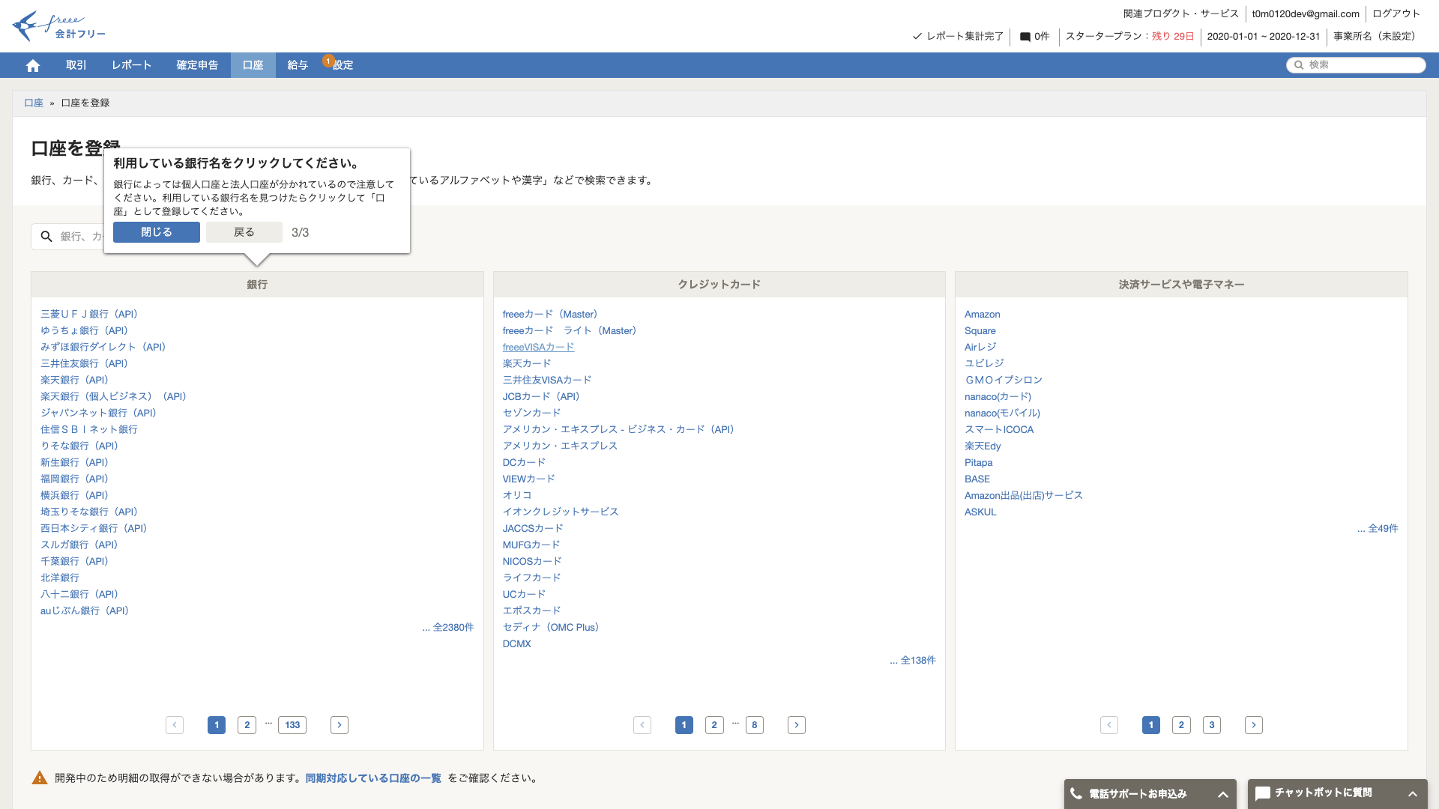Go to next page in 決済サービス list

point(1254,725)
